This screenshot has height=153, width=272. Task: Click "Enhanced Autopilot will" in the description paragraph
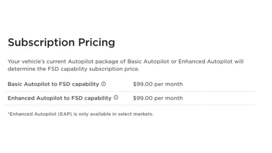211,62
